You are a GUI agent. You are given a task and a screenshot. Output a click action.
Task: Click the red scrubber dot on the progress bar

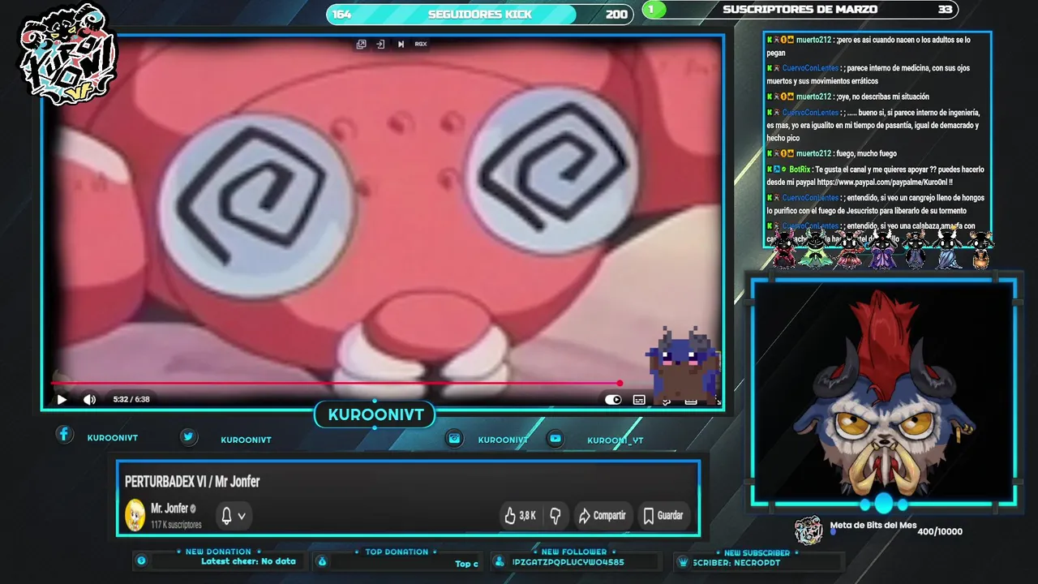point(620,383)
